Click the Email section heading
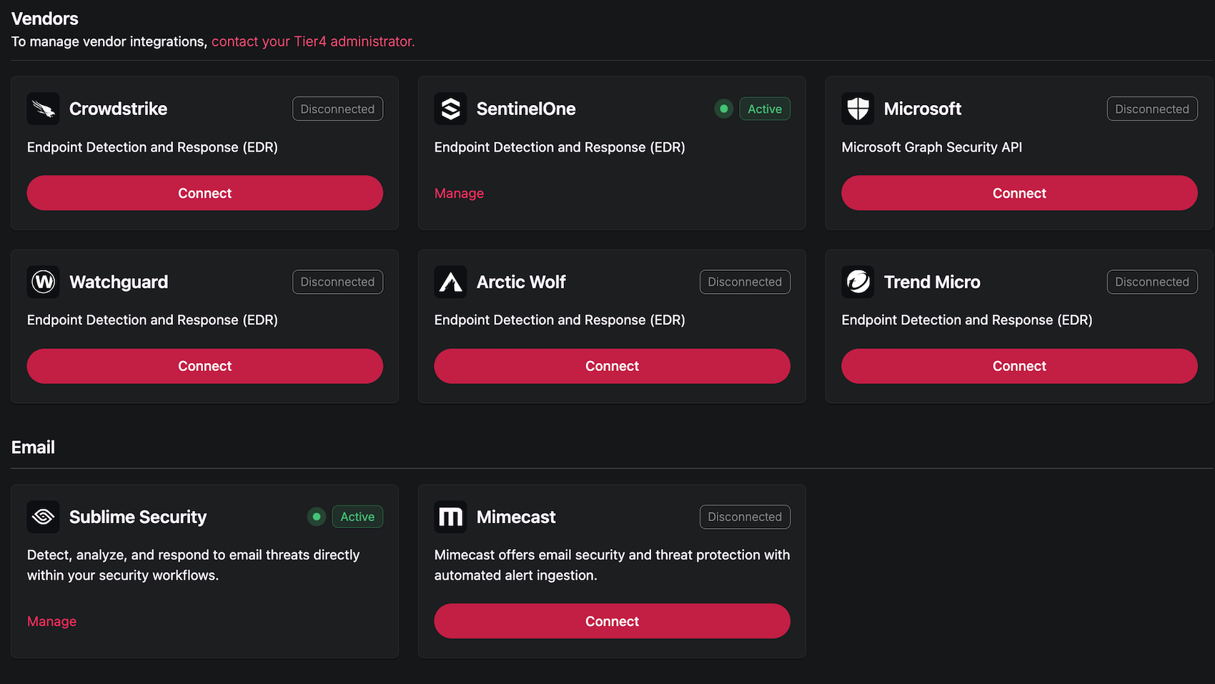This screenshot has height=684, width=1215. (33, 447)
